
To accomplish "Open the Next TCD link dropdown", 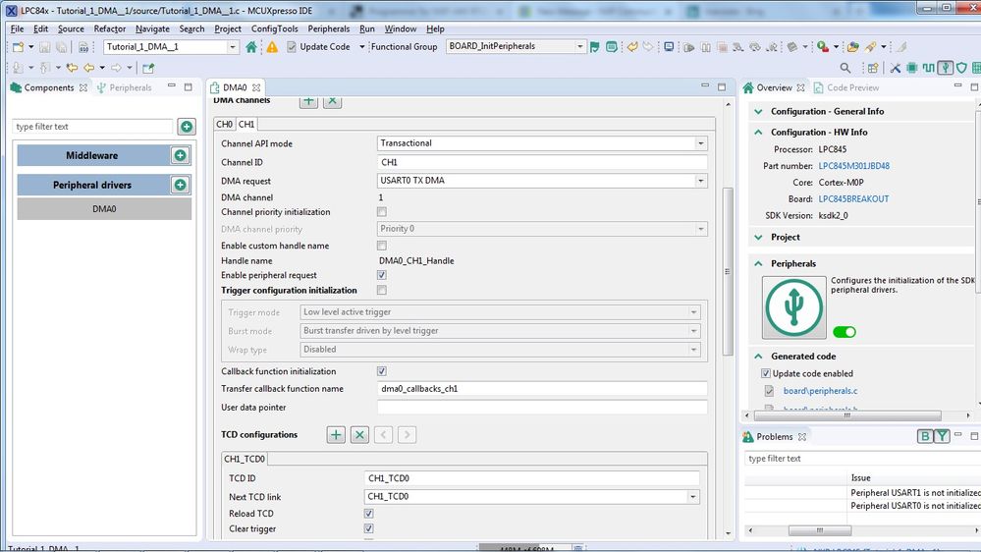I will (x=692, y=497).
